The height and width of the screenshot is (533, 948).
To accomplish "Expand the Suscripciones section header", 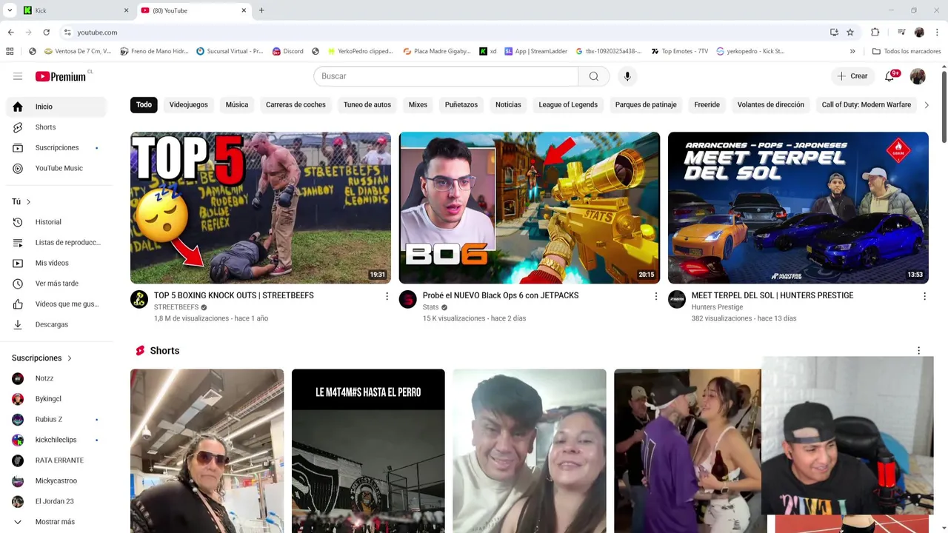I will pos(41,358).
